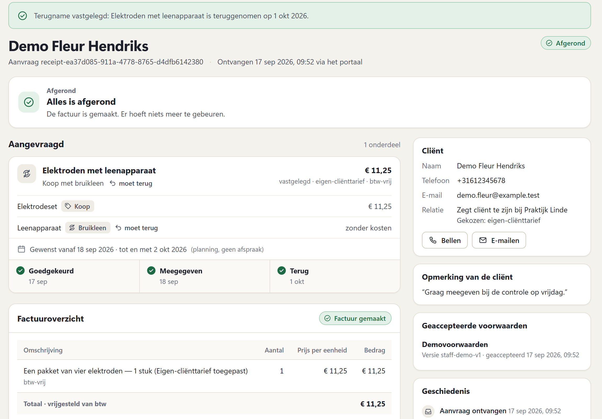This screenshot has width=602, height=419.
Task: Select the Bruikleen tag on Leenapparaat
Action: (88, 228)
